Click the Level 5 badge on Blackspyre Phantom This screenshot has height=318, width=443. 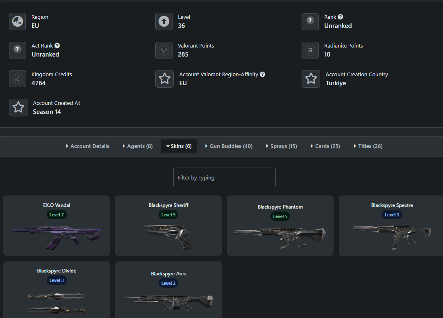tap(280, 216)
